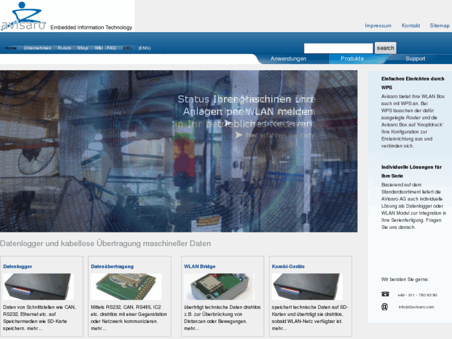Click 'Wir beraten Sie gerne:' text

405,279
